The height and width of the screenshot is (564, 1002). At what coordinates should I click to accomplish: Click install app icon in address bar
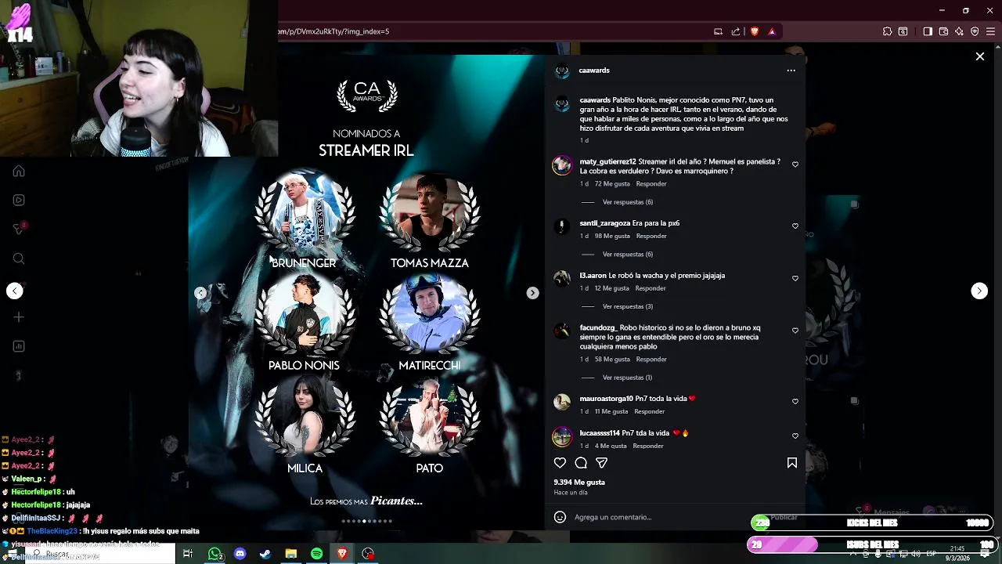pos(718,31)
